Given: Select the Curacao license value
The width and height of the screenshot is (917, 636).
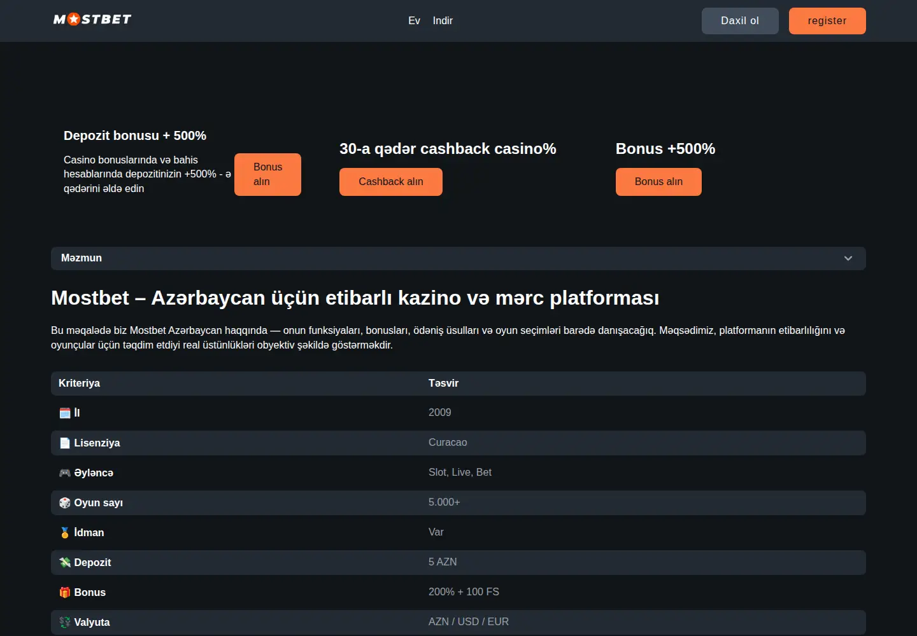Looking at the screenshot, I should pos(448,442).
